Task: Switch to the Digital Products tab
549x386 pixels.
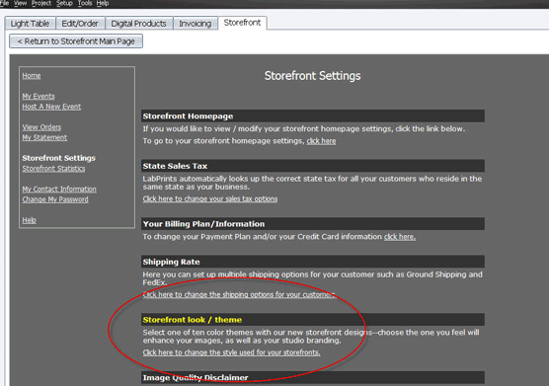Action: [x=138, y=24]
